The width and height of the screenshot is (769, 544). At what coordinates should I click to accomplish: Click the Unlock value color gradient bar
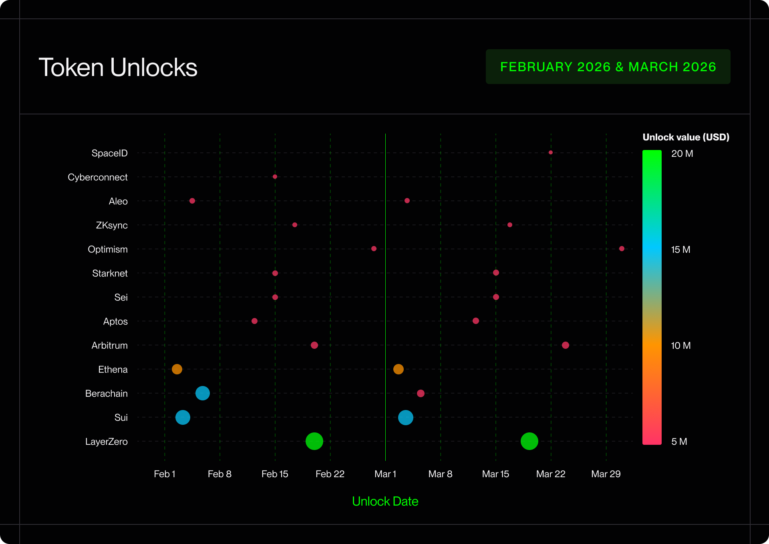(x=652, y=297)
